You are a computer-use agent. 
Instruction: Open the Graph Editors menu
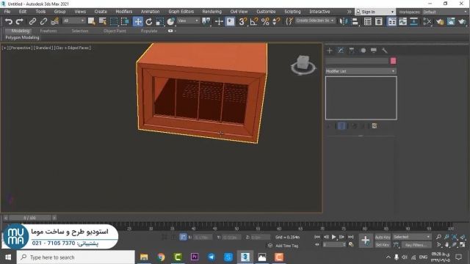coord(181,12)
